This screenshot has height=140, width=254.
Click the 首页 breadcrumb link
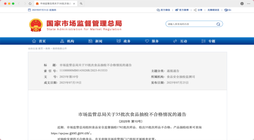(x=41, y=49)
